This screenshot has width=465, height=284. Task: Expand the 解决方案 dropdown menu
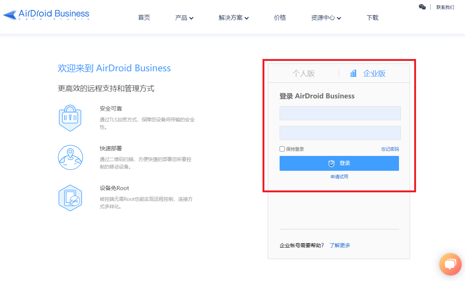pyautogui.click(x=234, y=18)
